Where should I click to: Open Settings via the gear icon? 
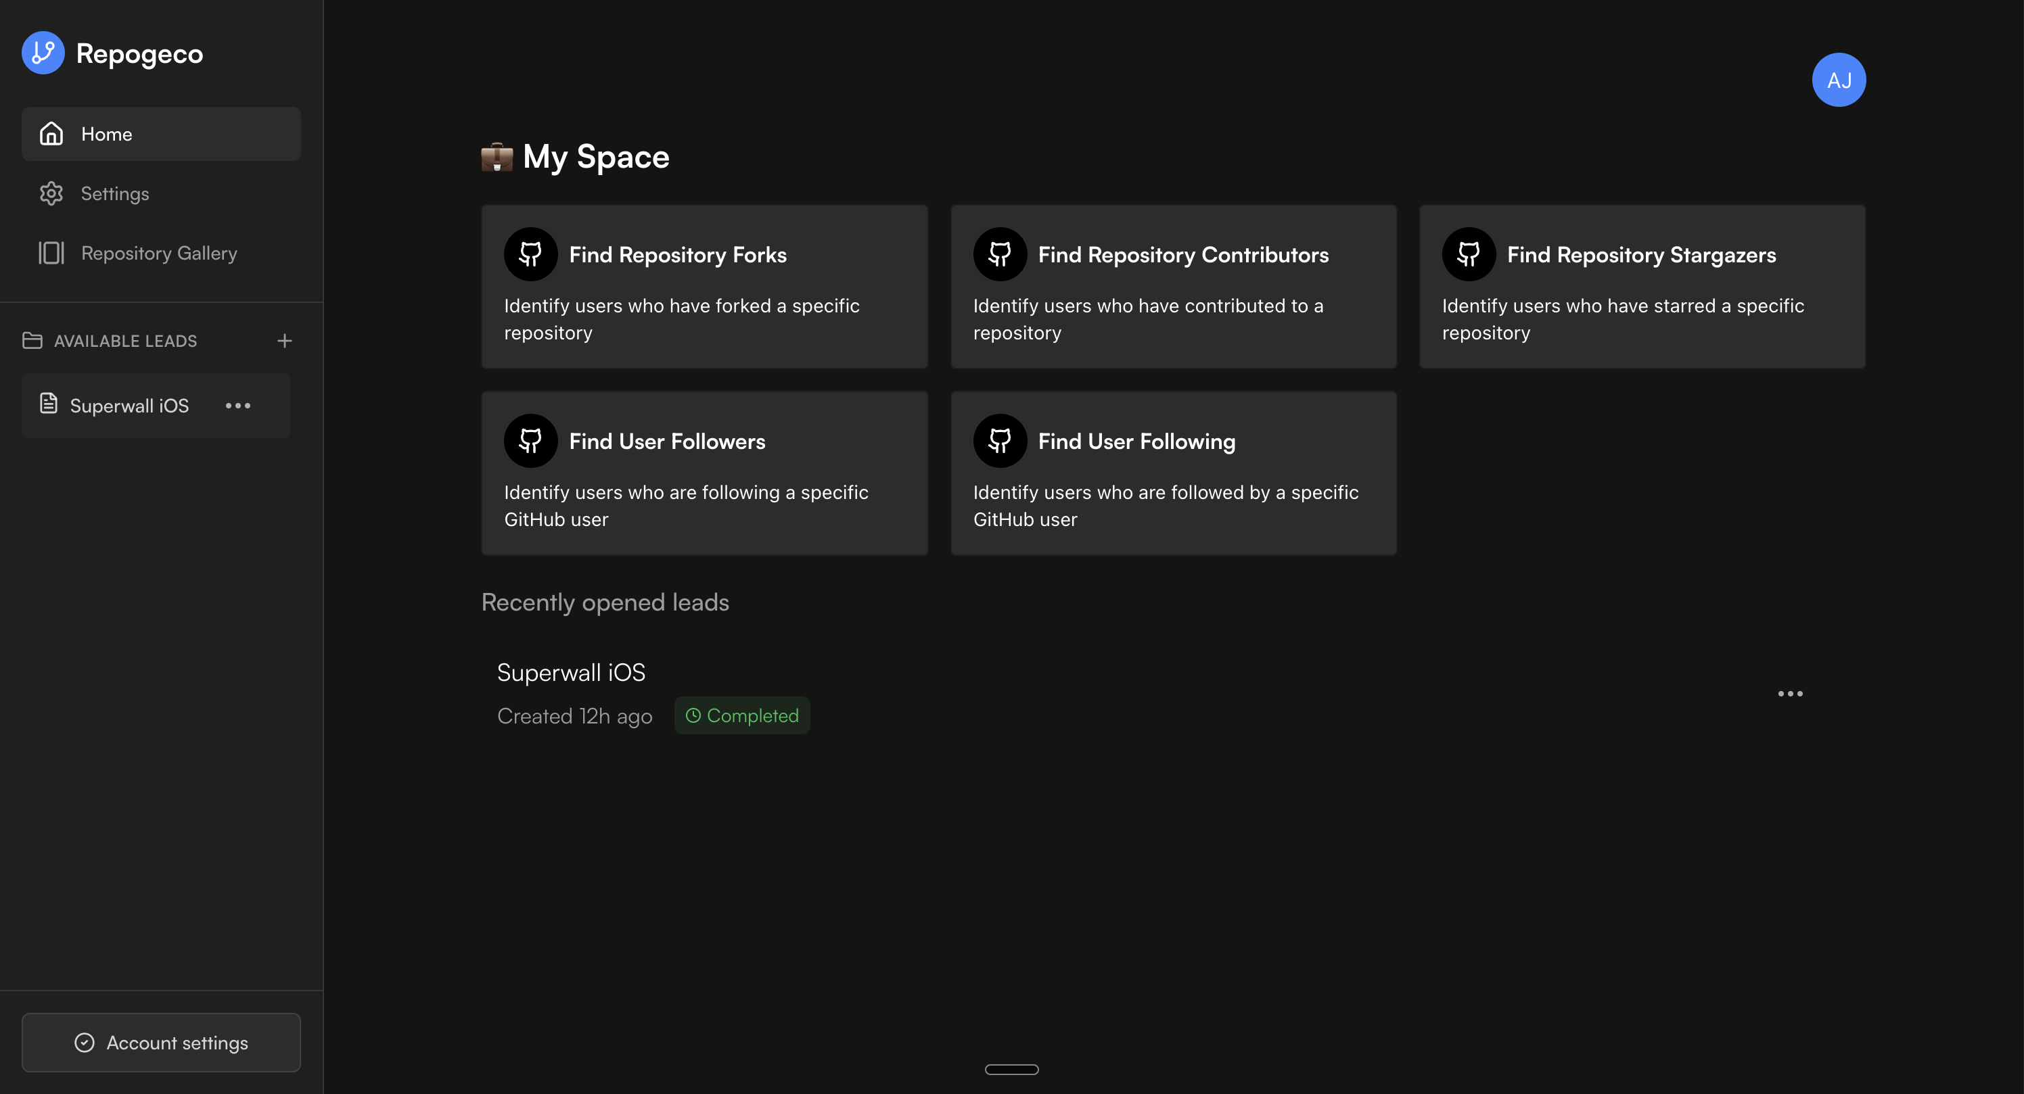coord(51,193)
